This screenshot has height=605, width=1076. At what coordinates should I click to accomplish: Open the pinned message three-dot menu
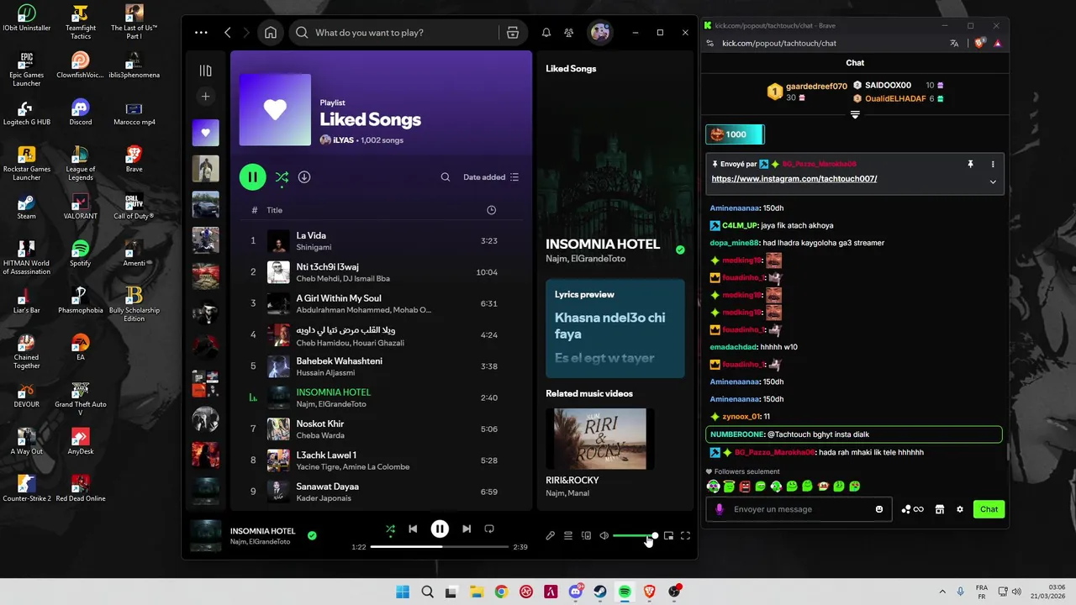point(993,165)
